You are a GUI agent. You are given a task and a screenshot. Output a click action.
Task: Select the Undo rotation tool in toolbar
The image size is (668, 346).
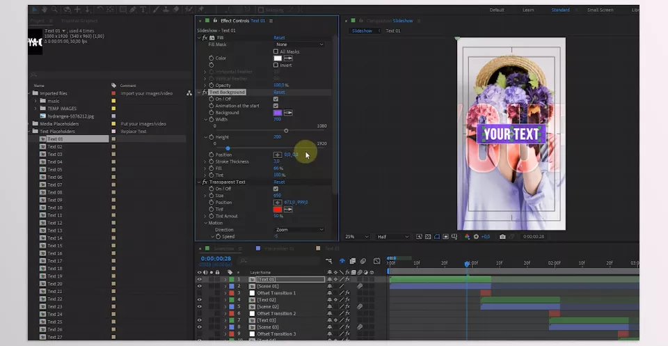pos(100,9)
